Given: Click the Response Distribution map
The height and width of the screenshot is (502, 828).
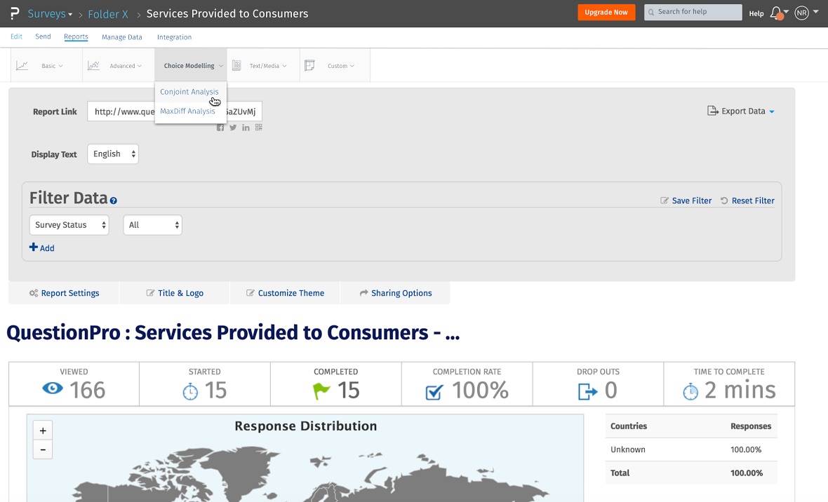Looking at the screenshot, I should [x=305, y=459].
